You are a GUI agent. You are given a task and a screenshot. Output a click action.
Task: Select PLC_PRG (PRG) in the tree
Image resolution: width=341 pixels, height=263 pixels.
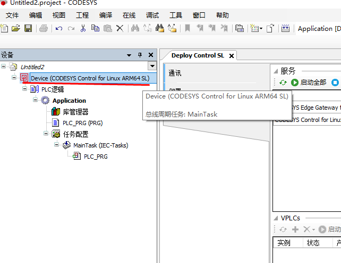pos(83,123)
